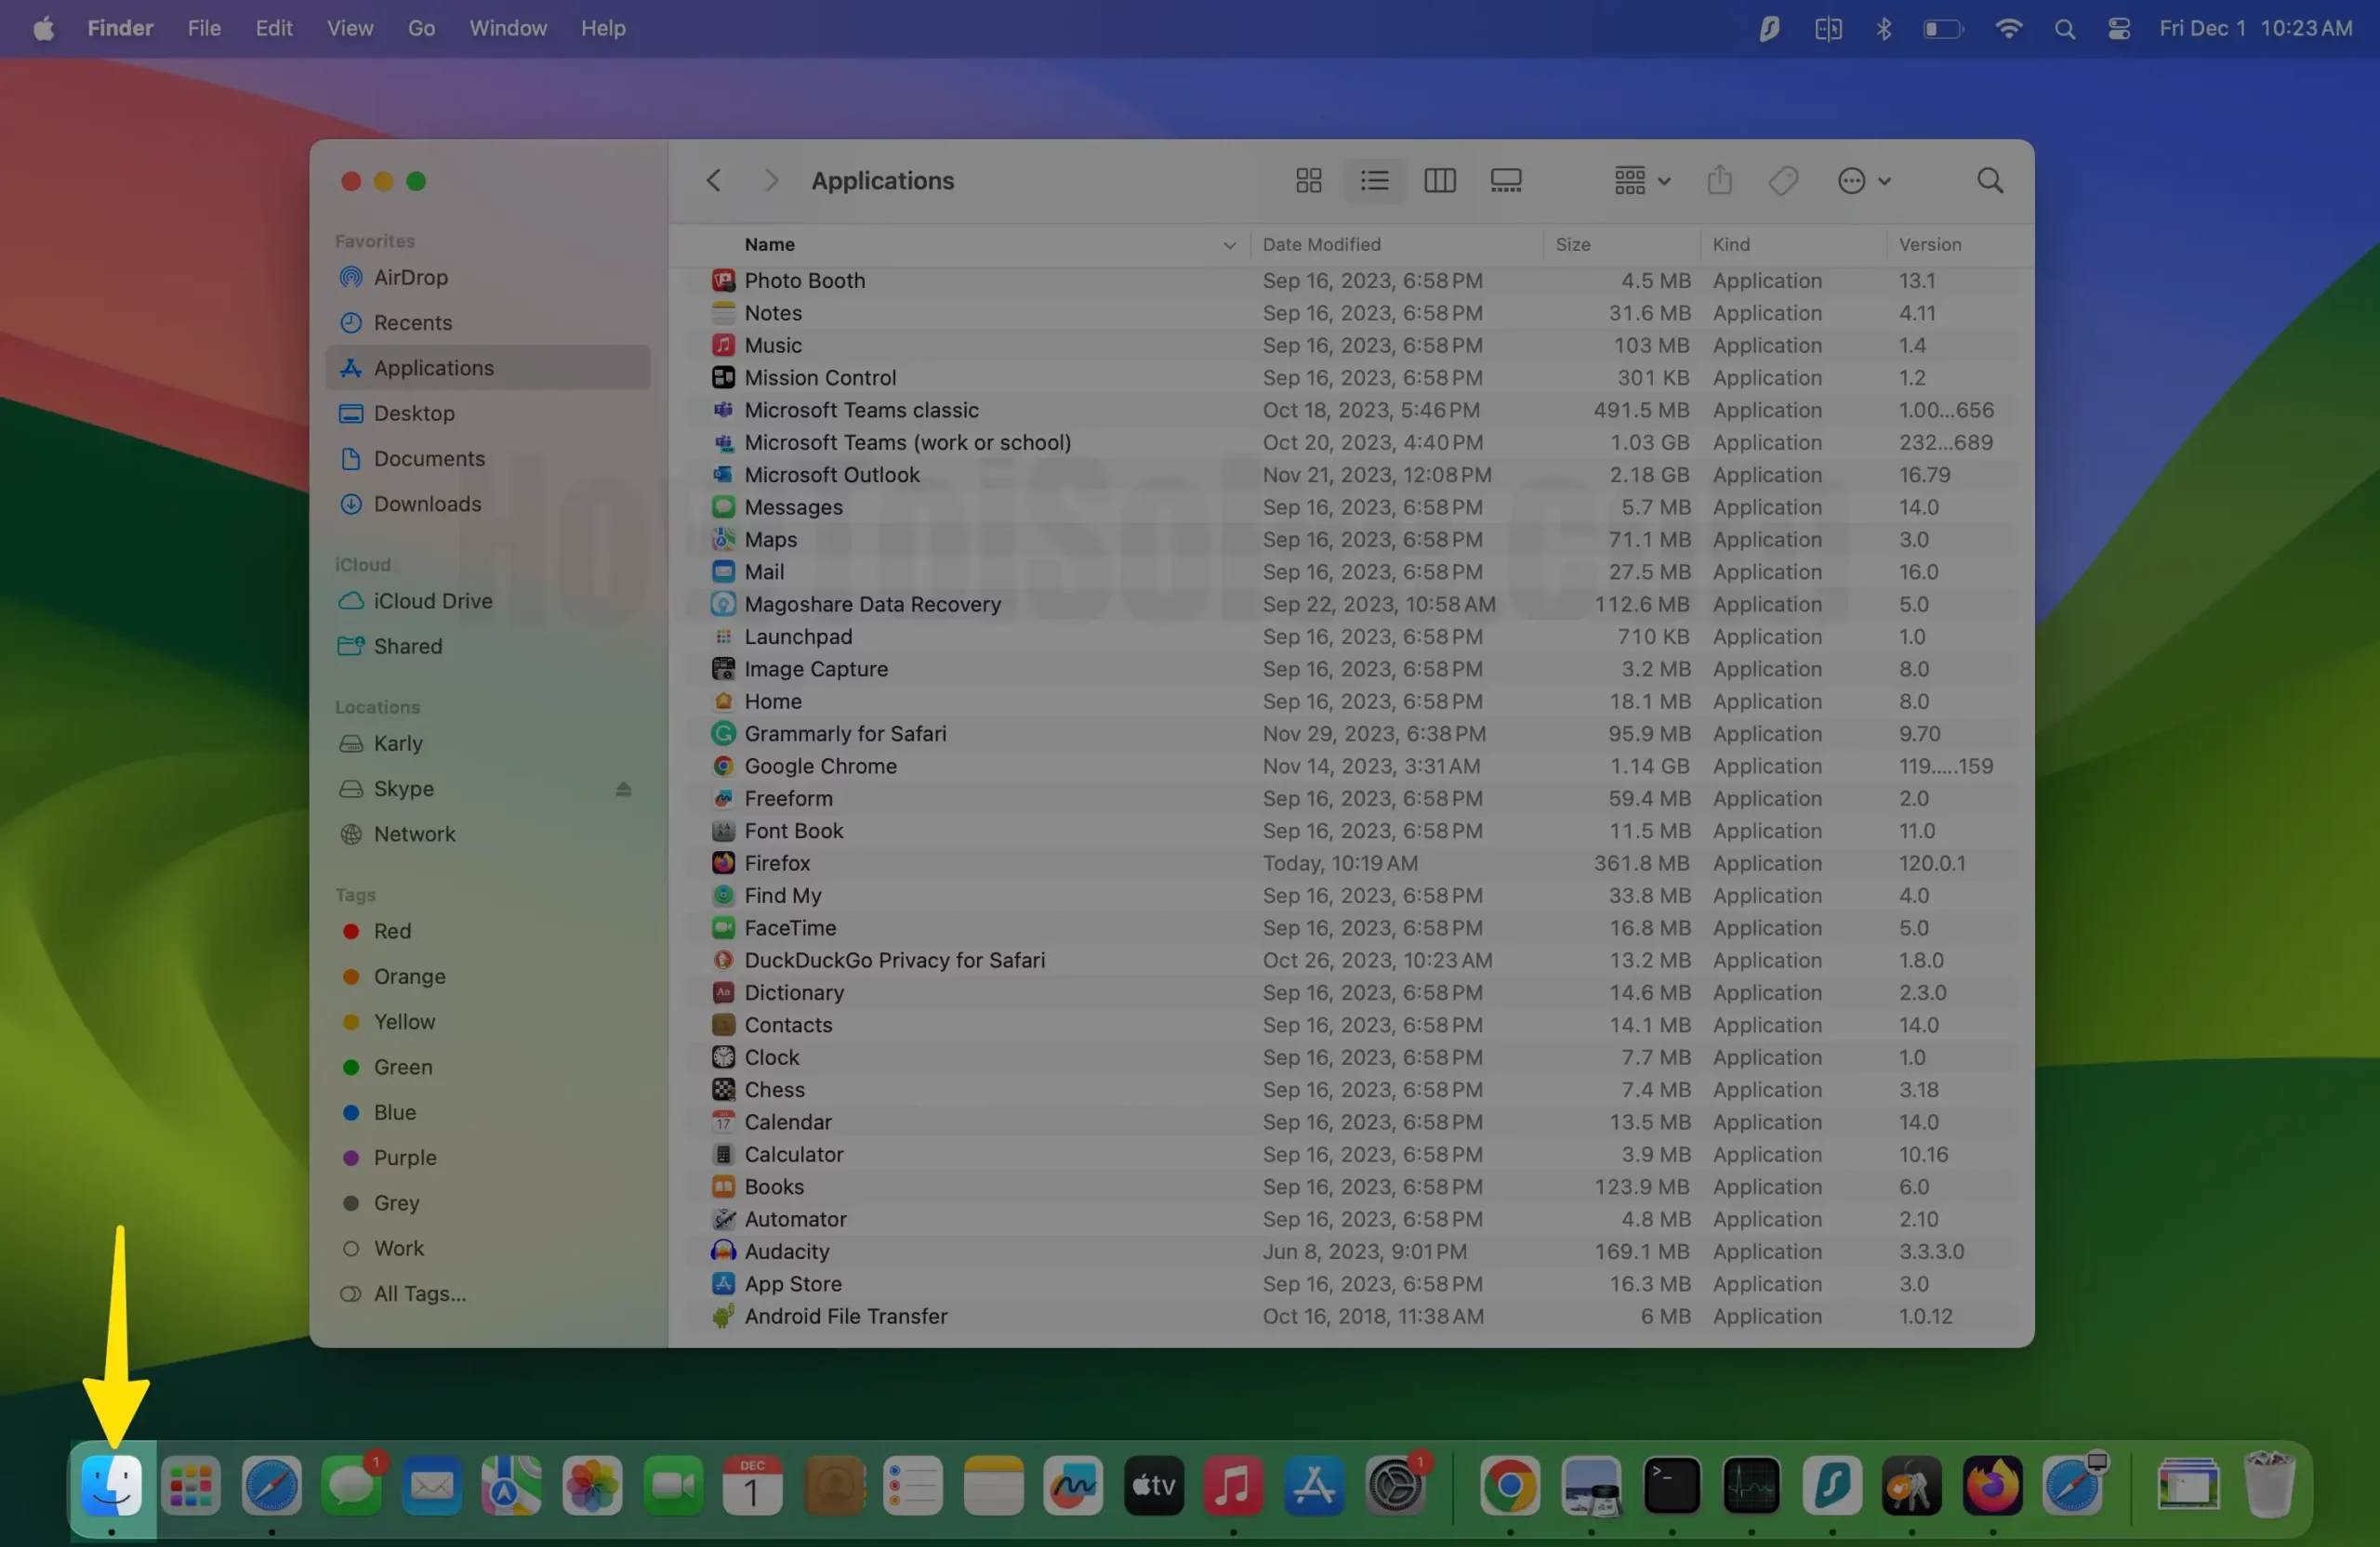The height and width of the screenshot is (1547, 2380).
Task: Open the Help menu
Action: 603,28
